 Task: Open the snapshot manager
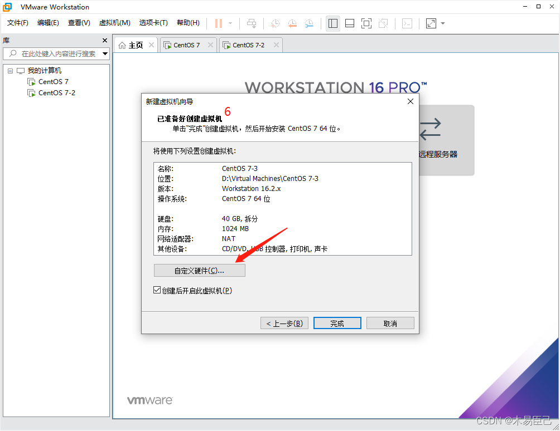pyautogui.click(x=310, y=23)
